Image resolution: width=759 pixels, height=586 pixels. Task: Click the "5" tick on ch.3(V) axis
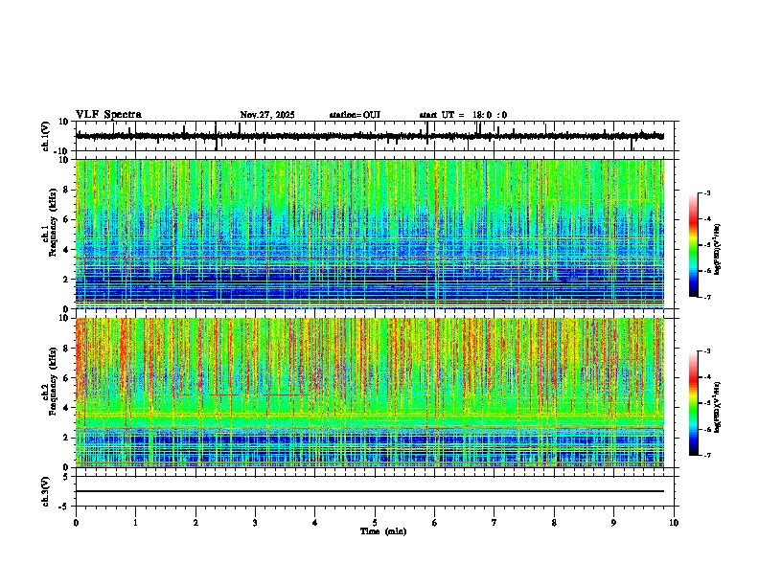66,476
